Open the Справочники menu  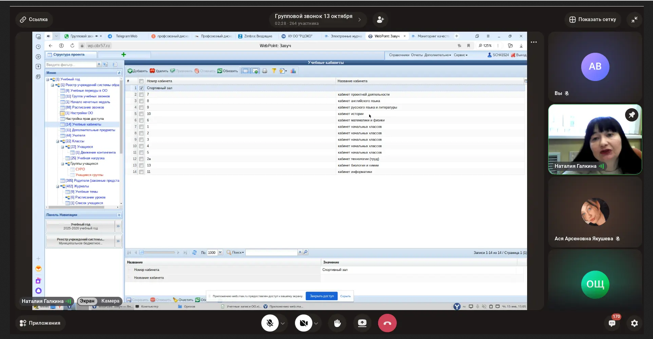pyautogui.click(x=399, y=55)
